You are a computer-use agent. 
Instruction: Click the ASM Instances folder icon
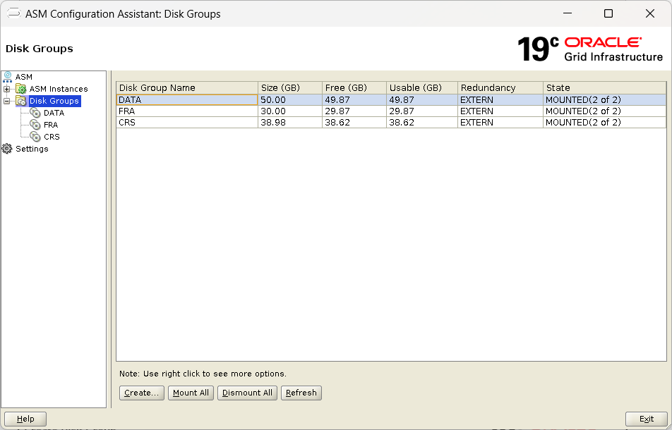point(21,89)
